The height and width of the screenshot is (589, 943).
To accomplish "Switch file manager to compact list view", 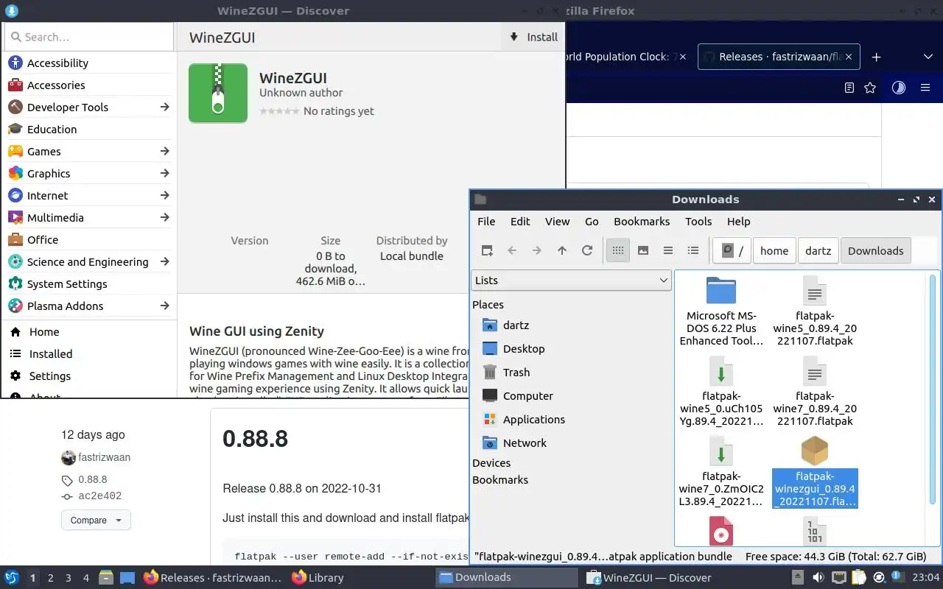I will (x=668, y=250).
